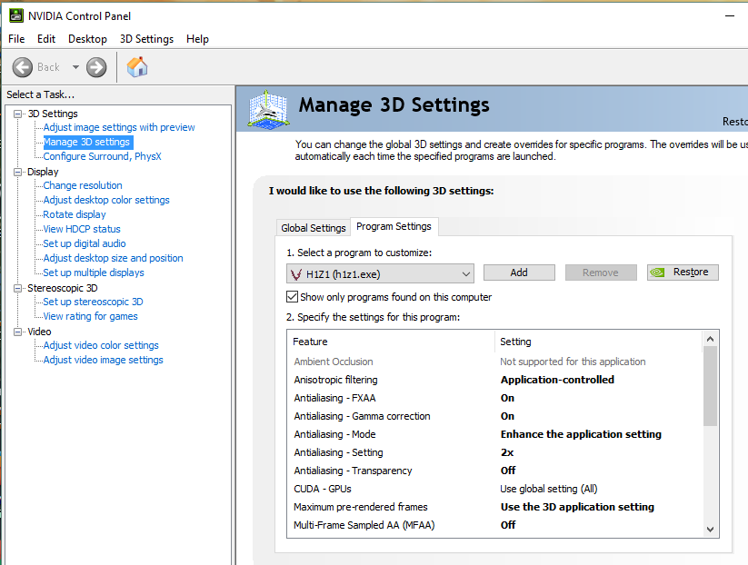Image resolution: width=748 pixels, height=565 pixels.
Task: Click the Ambient Occlusion row
Action: (x=494, y=362)
